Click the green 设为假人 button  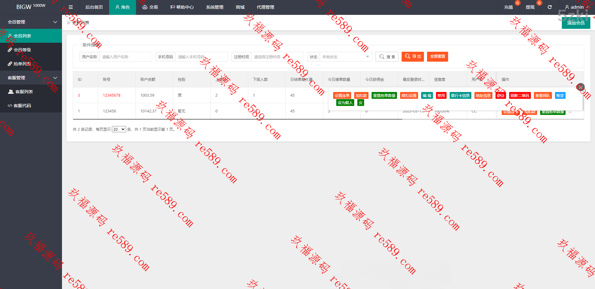pos(345,103)
